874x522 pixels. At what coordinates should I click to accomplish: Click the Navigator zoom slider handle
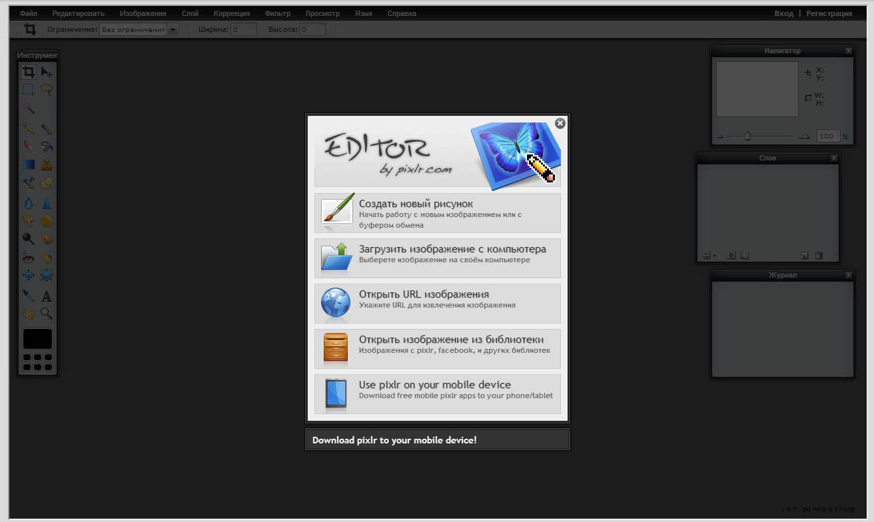pyautogui.click(x=747, y=136)
